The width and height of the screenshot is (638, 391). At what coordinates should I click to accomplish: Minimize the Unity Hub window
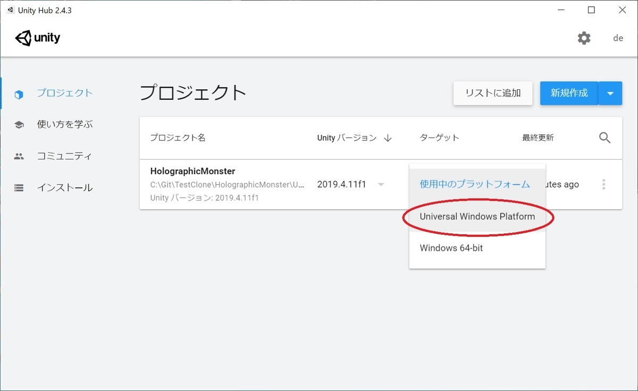[560, 10]
